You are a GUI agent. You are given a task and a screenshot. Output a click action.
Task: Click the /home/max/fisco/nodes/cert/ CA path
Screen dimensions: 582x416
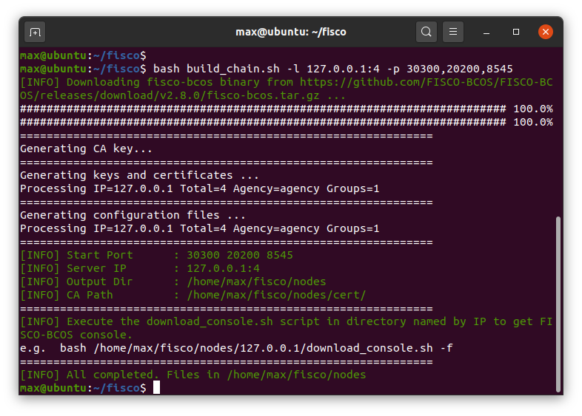coord(276,295)
